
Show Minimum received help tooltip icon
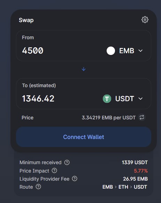click(x=67, y=162)
